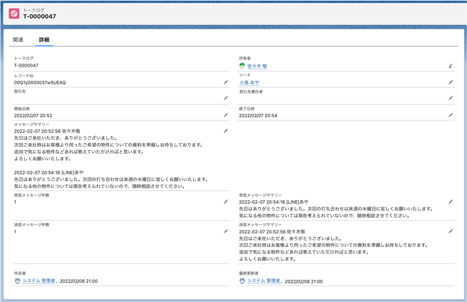Image resolution: width=467 pixels, height=302 pixels.
Task: Click the トークログ field value T-0000047
Action: pos(26,65)
